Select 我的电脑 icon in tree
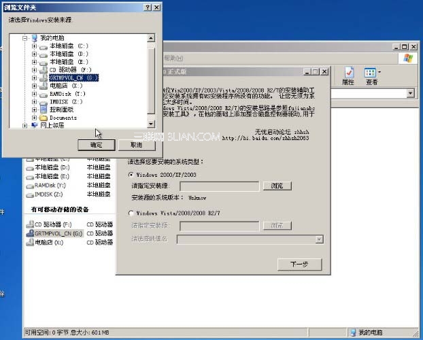The width and height of the screenshot is (423, 340). coord(34,38)
